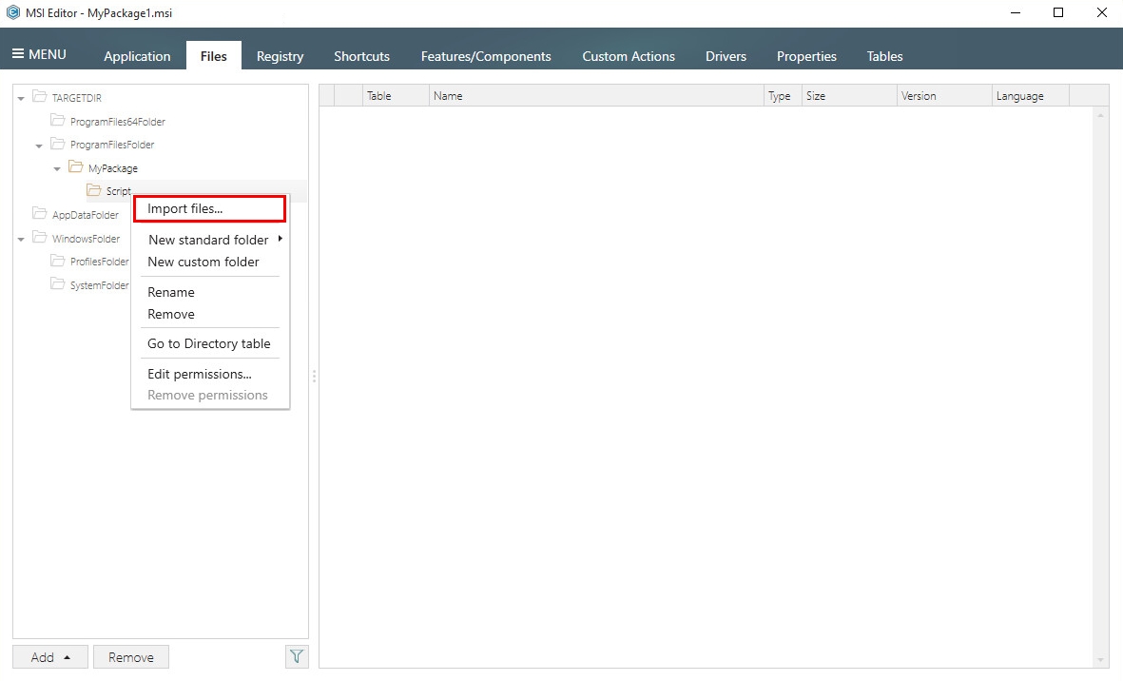Image resolution: width=1123 pixels, height=681 pixels.
Task: Select Go to Directory table in context menu
Action: [x=209, y=343]
